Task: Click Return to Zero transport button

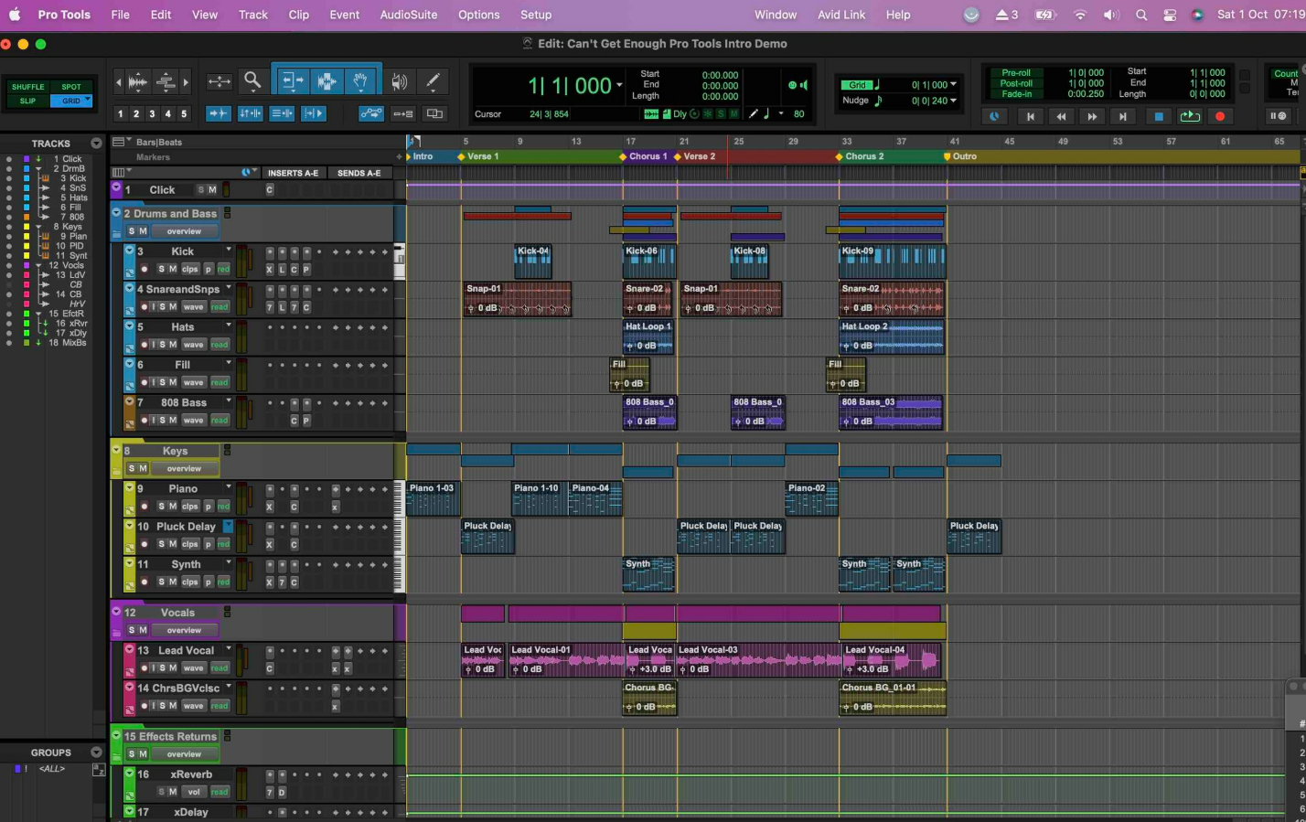Action: coord(1031,116)
